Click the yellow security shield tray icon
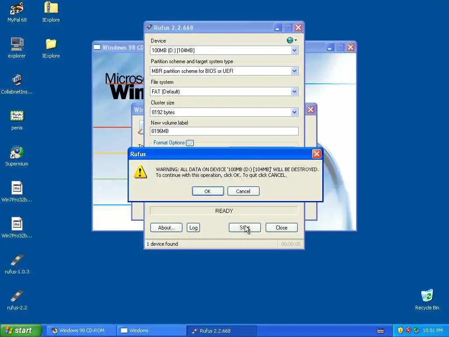The height and width of the screenshot is (337, 449). 400,330
